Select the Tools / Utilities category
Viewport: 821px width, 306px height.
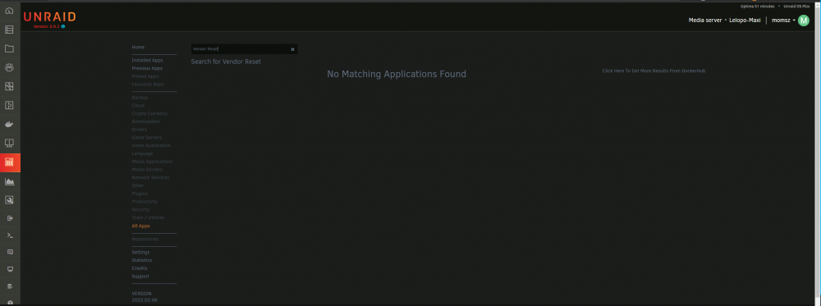148,217
